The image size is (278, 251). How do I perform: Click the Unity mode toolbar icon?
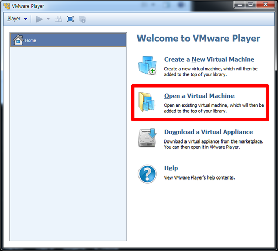[82, 19]
